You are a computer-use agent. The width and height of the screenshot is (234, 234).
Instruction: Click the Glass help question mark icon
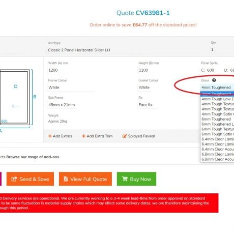pos(214,80)
